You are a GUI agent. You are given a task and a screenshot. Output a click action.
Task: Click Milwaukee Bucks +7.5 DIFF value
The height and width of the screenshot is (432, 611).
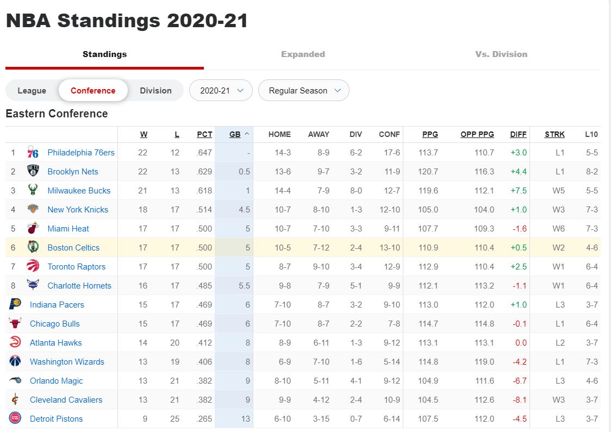[x=519, y=191]
